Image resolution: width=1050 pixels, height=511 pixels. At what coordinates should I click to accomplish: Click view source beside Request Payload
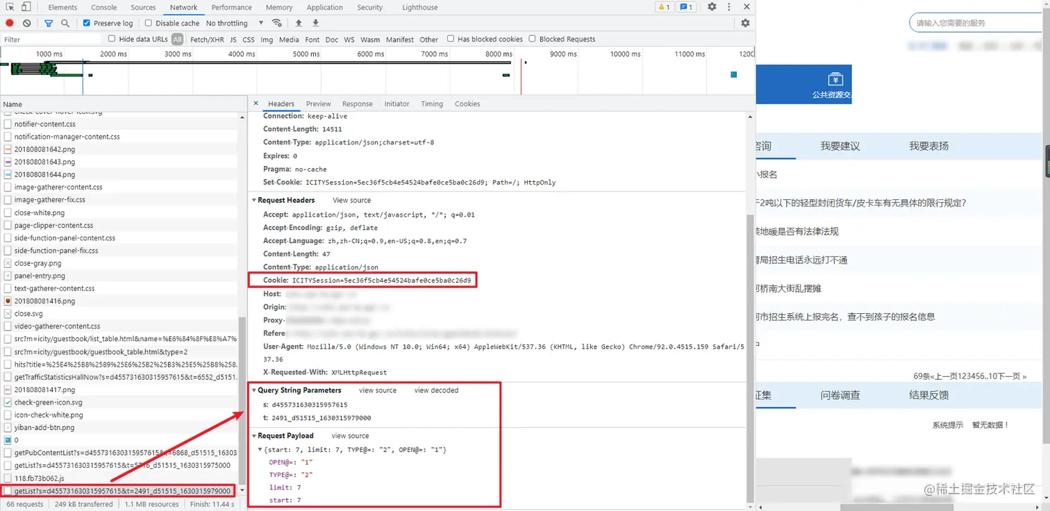click(x=350, y=436)
